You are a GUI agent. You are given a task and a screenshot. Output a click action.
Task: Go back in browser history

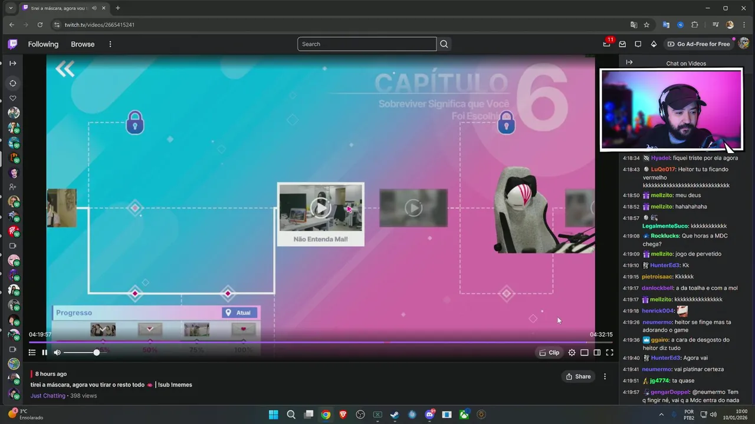point(12,25)
